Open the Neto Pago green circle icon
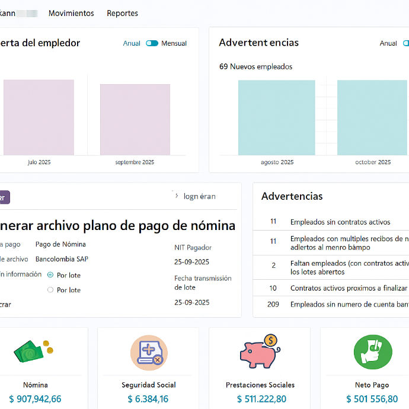The width and height of the screenshot is (409, 409). pos(373,352)
